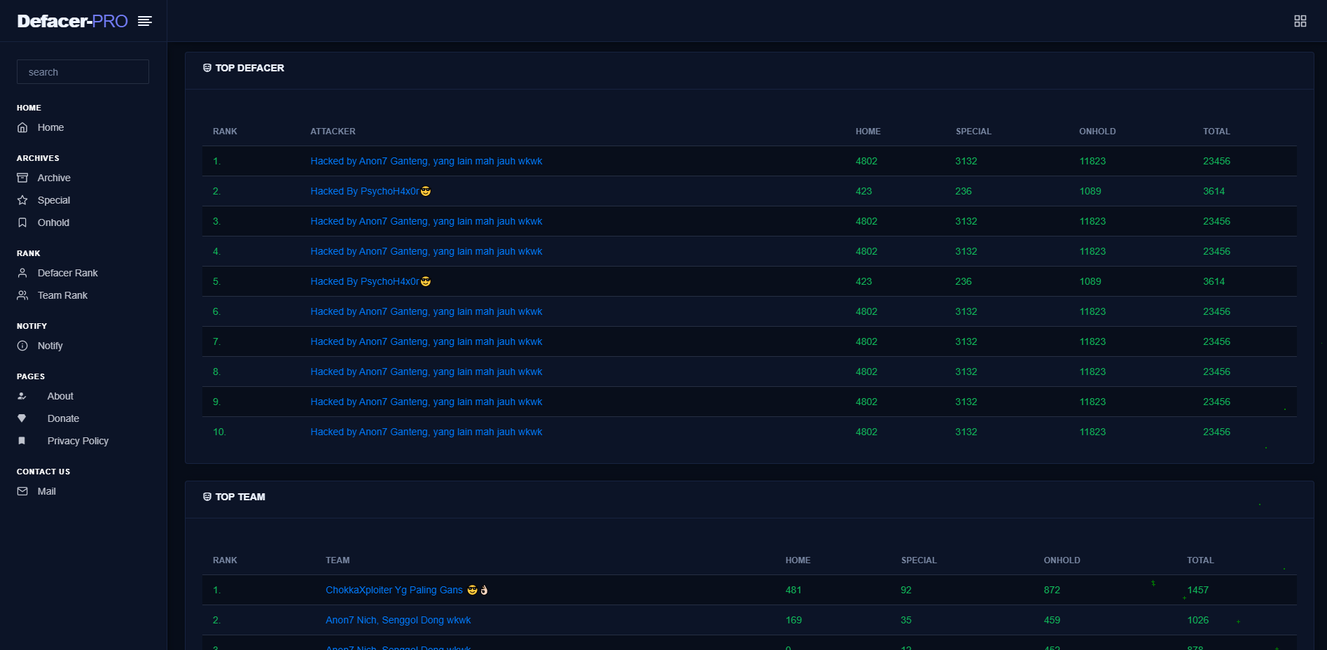Click the star icon next to Special
Screen dimensions: 1327x650
pyautogui.click(x=22, y=200)
